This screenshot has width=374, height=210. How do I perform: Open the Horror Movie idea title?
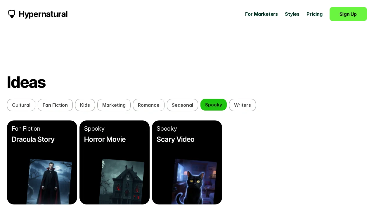pos(105,139)
